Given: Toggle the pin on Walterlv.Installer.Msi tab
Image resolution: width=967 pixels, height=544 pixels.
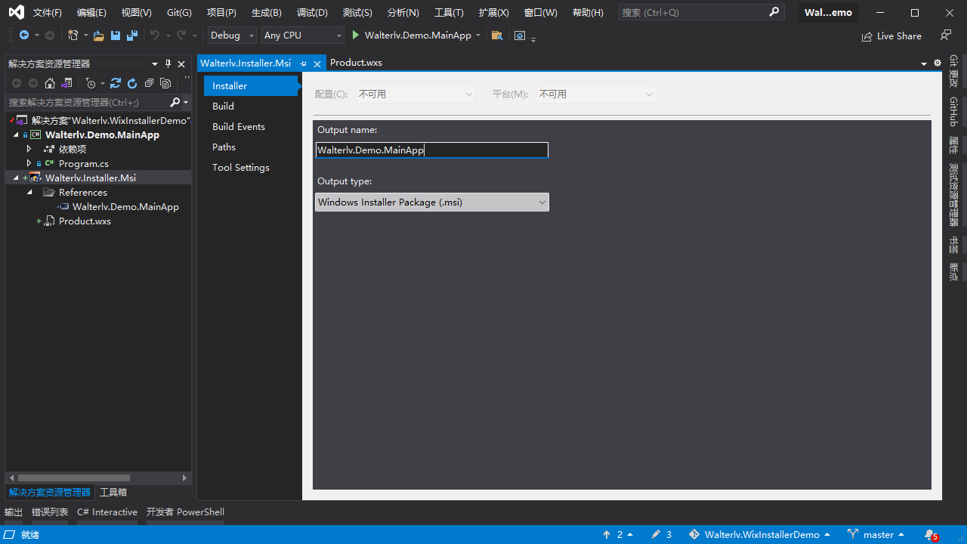Looking at the screenshot, I should pos(304,63).
